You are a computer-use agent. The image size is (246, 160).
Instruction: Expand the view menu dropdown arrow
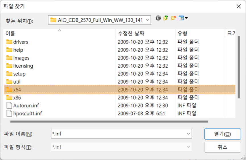pyautogui.click(x=186, y=18)
